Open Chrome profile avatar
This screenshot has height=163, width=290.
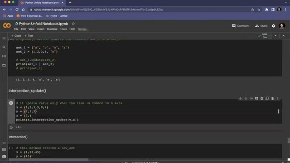click(x=279, y=10)
